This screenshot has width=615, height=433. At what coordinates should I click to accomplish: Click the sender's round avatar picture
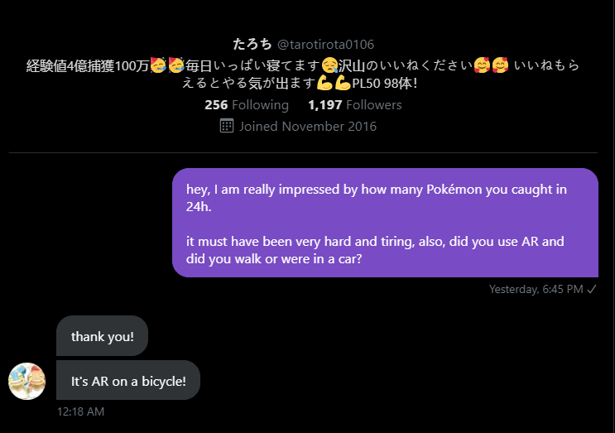coord(26,381)
